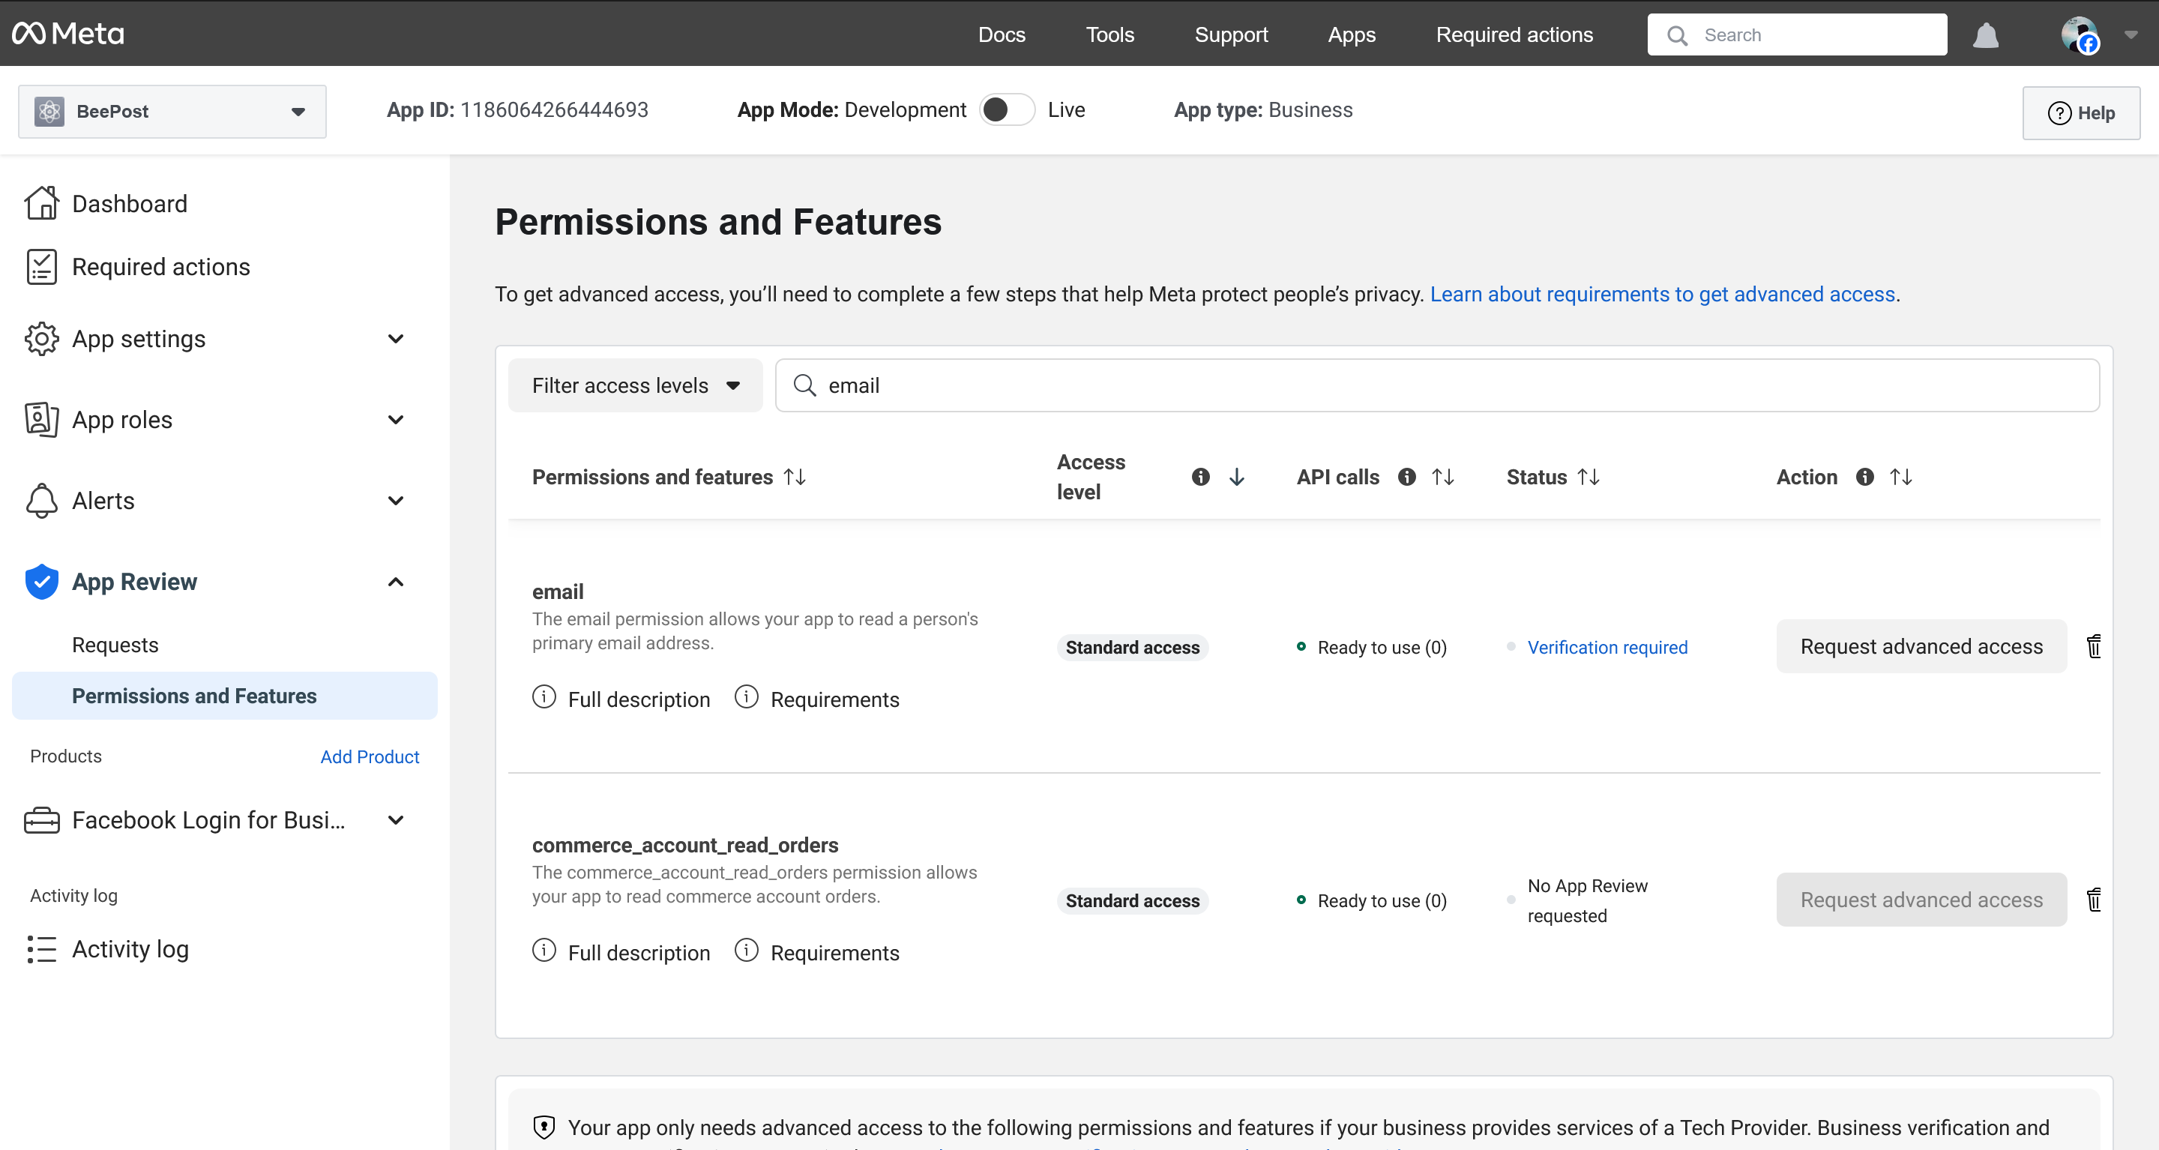Click the Alerts bell icon in sidebar
2159x1150 pixels.
click(41, 500)
